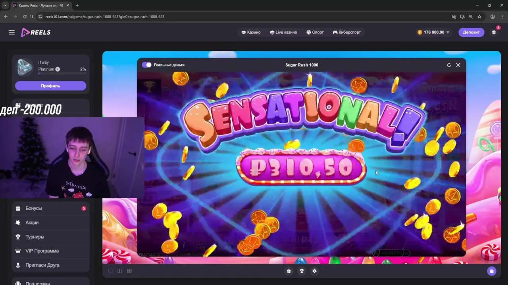Go to the Спорт section
Screen dimensions: 508x285
coord(315,32)
